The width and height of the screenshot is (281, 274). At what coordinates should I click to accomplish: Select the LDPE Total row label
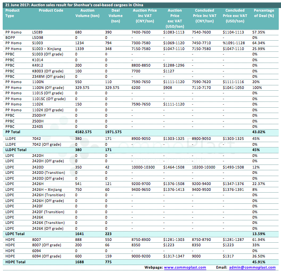click(15, 233)
